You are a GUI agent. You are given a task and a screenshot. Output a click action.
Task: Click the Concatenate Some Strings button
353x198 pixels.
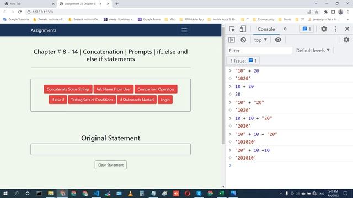point(68,89)
